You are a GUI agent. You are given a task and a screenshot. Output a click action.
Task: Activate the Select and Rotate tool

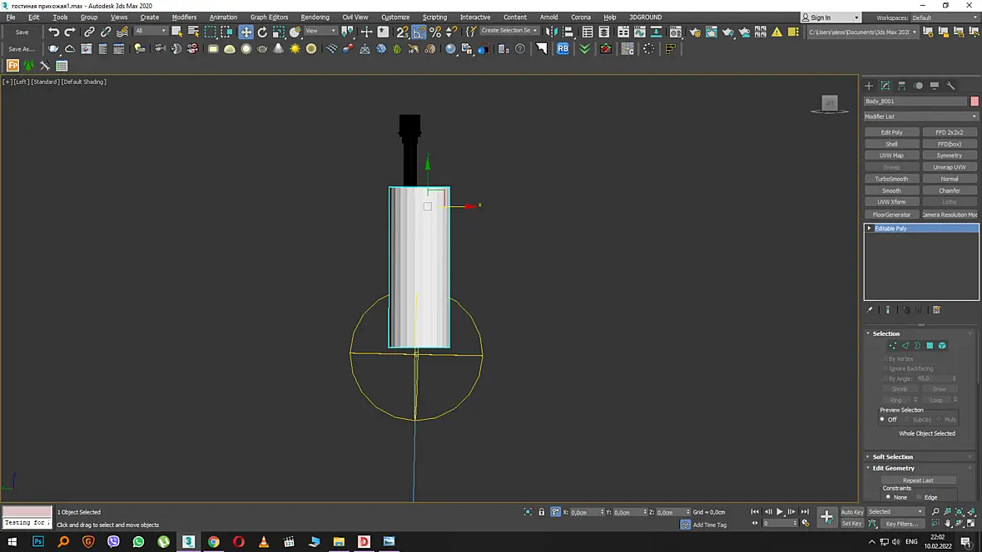(262, 32)
